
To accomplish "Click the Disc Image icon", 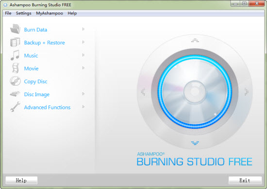I will [x=15, y=94].
